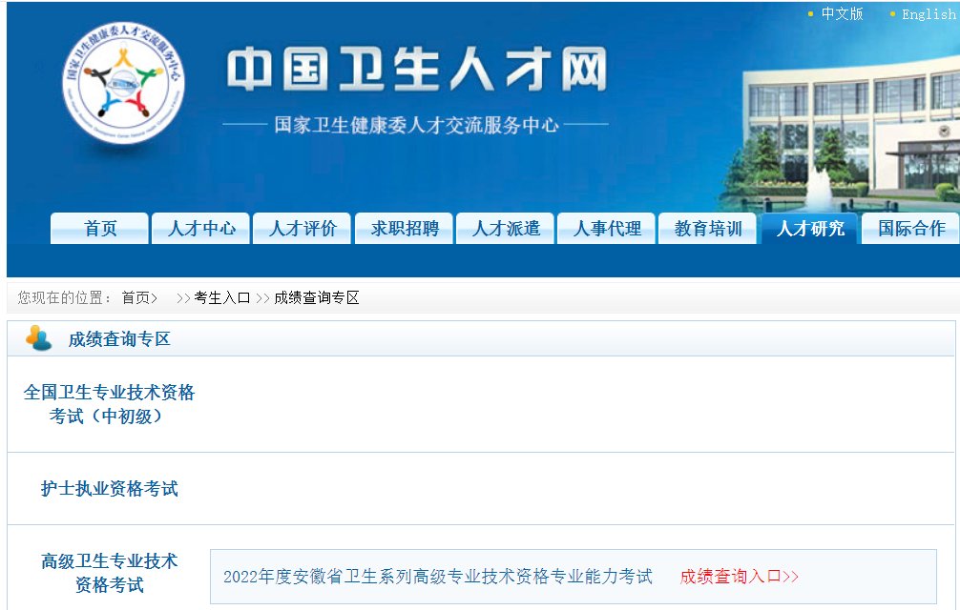960x610 pixels.
Task: Click the 国家卫生健康委人才交流服务中心 subtitle
Action: (x=416, y=125)
